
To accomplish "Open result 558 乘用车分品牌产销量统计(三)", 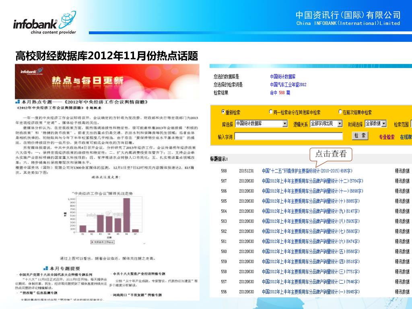I will click(311, 272).
